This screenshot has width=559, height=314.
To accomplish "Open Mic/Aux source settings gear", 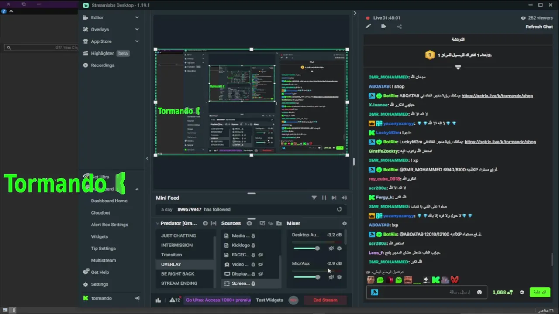I will pos(339,277).
